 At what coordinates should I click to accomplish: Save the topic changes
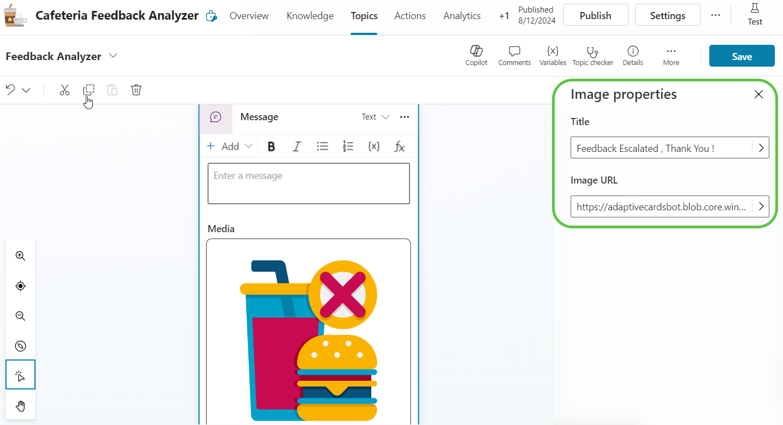click(x=742, y=56)
